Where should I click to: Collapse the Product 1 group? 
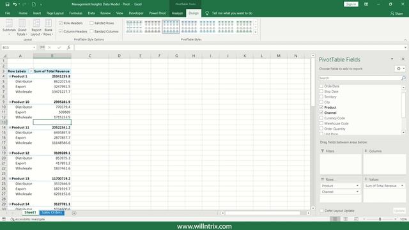click(x=10, y=77)
